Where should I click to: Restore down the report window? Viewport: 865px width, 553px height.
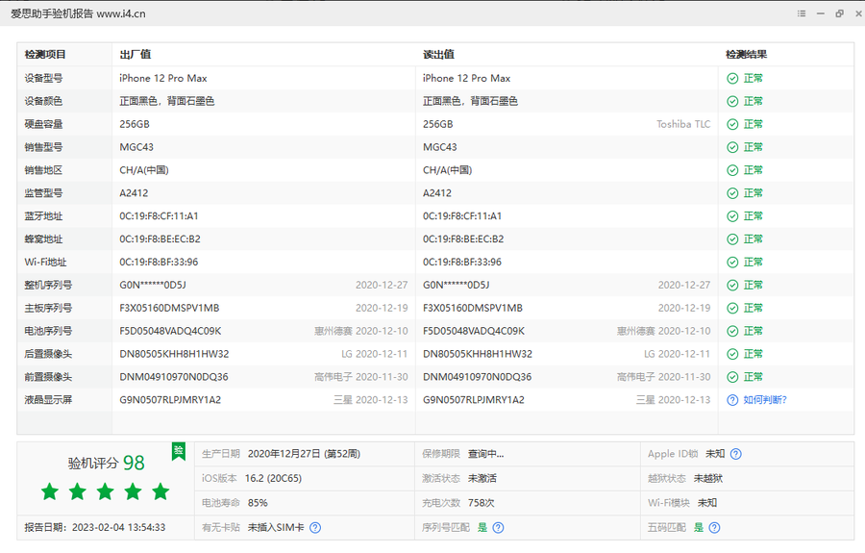tap(838, 13)
